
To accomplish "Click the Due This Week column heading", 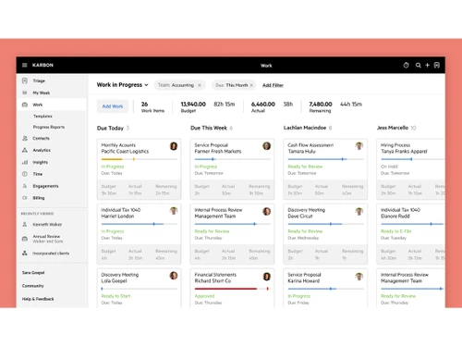I will pos(209,128).
